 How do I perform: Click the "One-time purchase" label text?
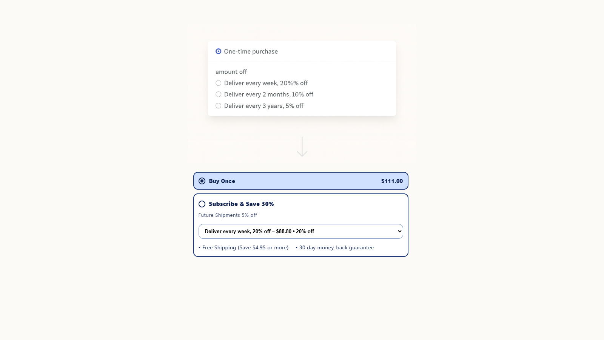click(x=251, y=51)
